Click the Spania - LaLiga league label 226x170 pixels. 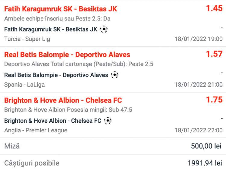click(24, 85)
